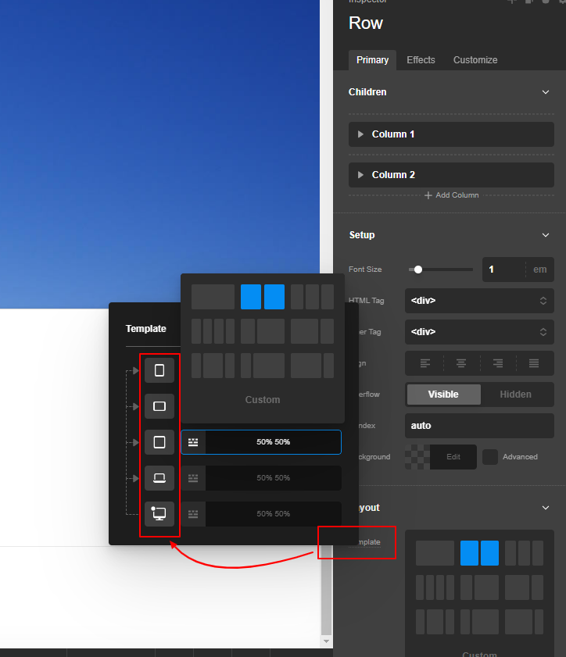The image size is (566, 657).
Task: Collapse the Setup section
Action: (545, 235)
